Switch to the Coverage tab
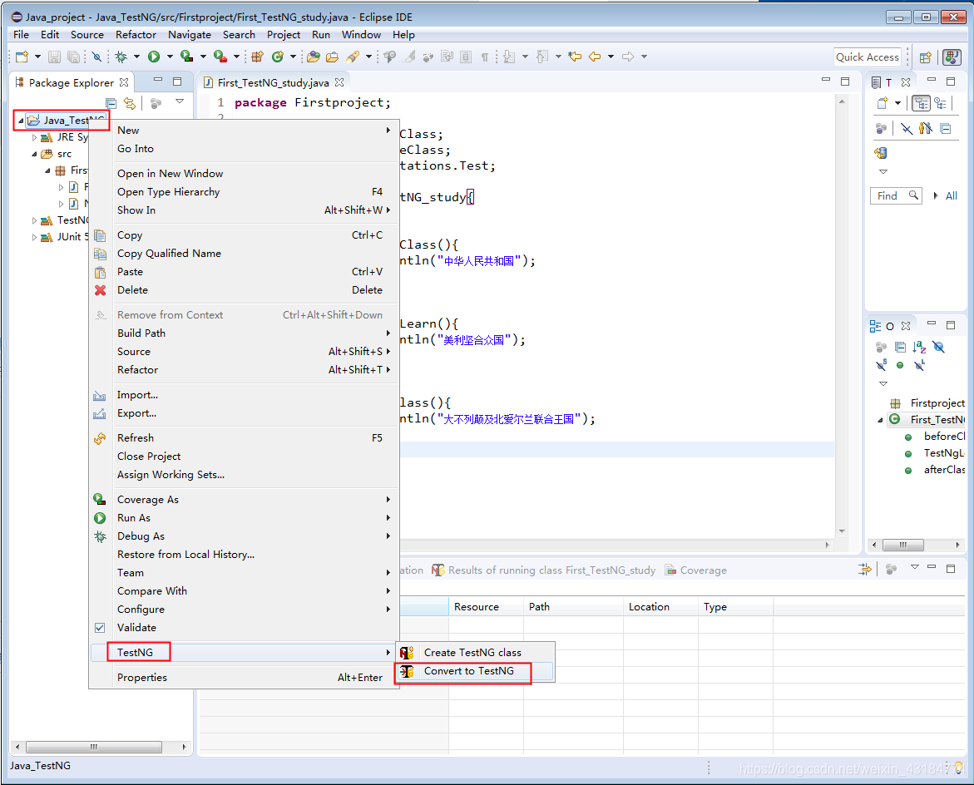Image resolution: width=974 pixels, height=785 pixels. click(x=695, y=570)
